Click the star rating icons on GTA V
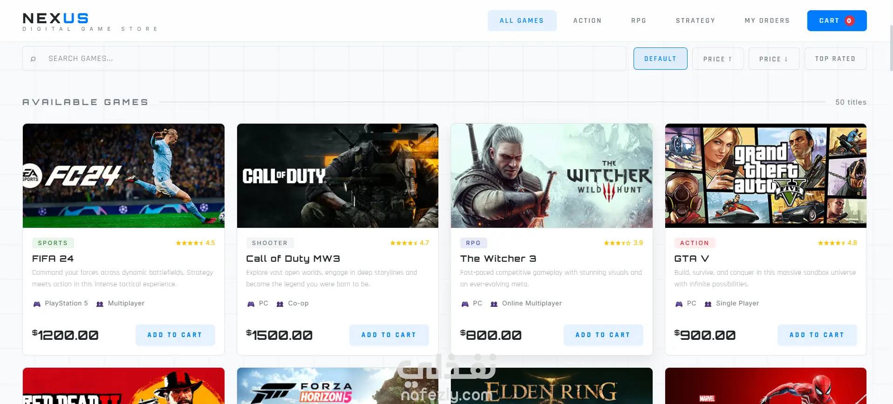Viewport: 893px width, 404px height. (832, 243)
